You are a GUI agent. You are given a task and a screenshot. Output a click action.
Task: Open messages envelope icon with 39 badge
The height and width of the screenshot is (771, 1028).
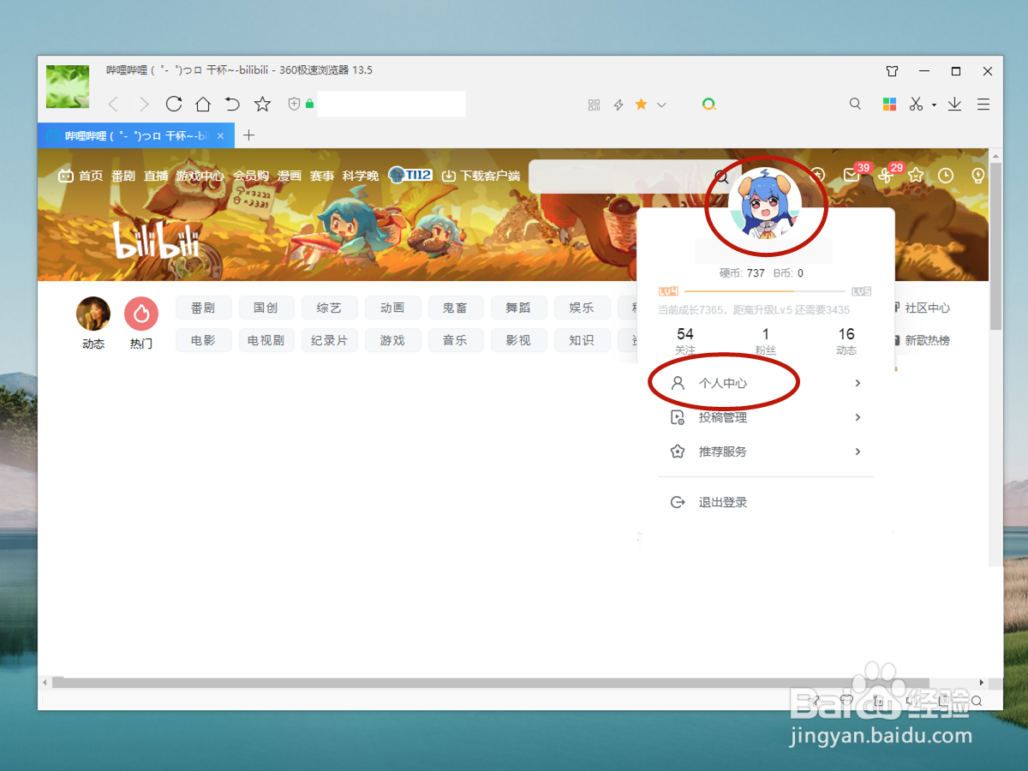pyautogui.click(x=851, y=175)
